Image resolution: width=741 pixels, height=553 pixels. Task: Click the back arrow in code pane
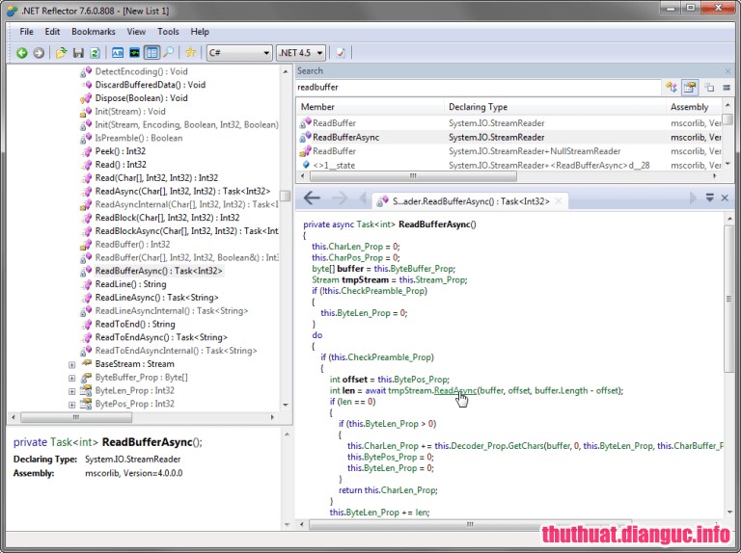click(312, 197)
